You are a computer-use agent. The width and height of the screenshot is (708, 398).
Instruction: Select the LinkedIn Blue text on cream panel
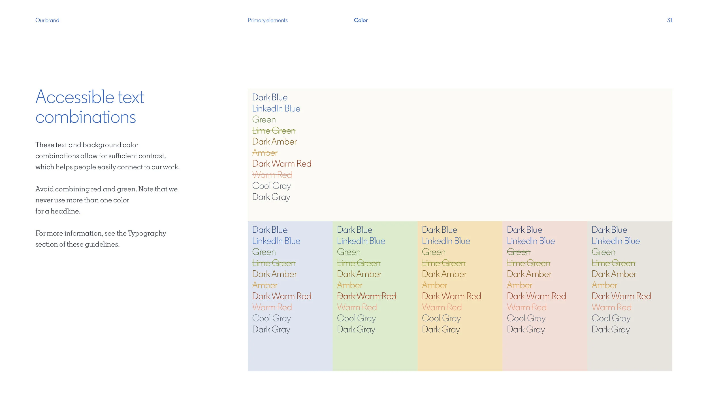276,108
